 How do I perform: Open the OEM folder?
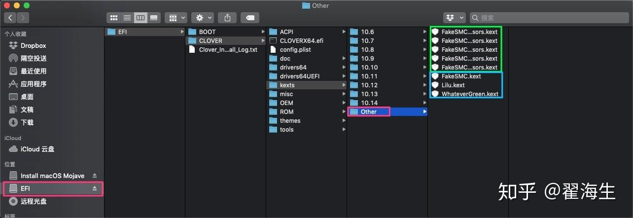(306, 103)
